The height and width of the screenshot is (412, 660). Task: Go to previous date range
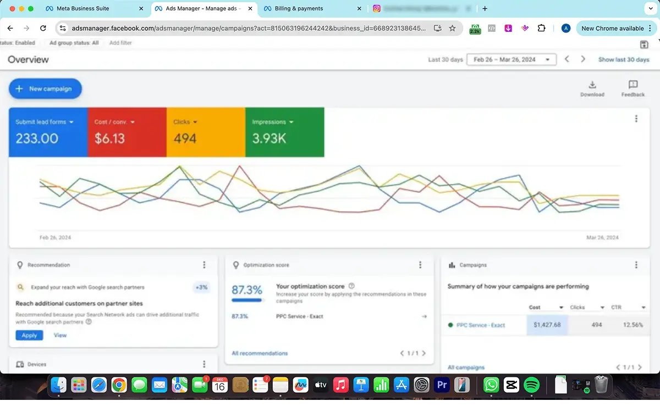coord(567,59)
